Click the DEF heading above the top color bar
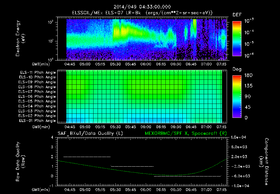Screen dimensions: 280x194 pos(237,15)
